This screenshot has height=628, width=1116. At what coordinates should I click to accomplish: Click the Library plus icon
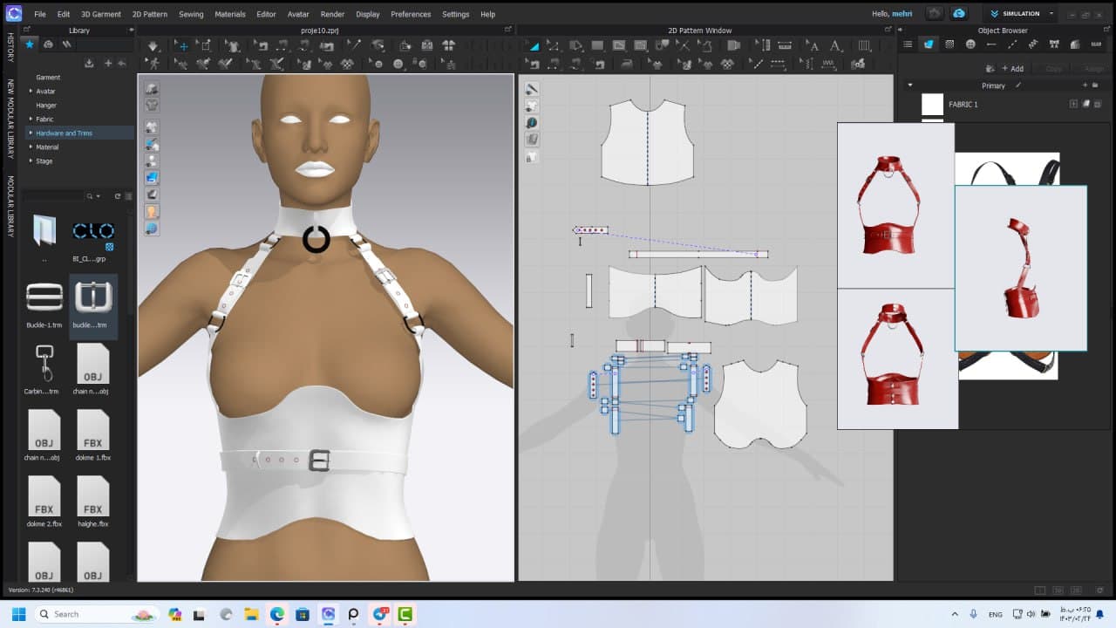[x=108, y=63]
